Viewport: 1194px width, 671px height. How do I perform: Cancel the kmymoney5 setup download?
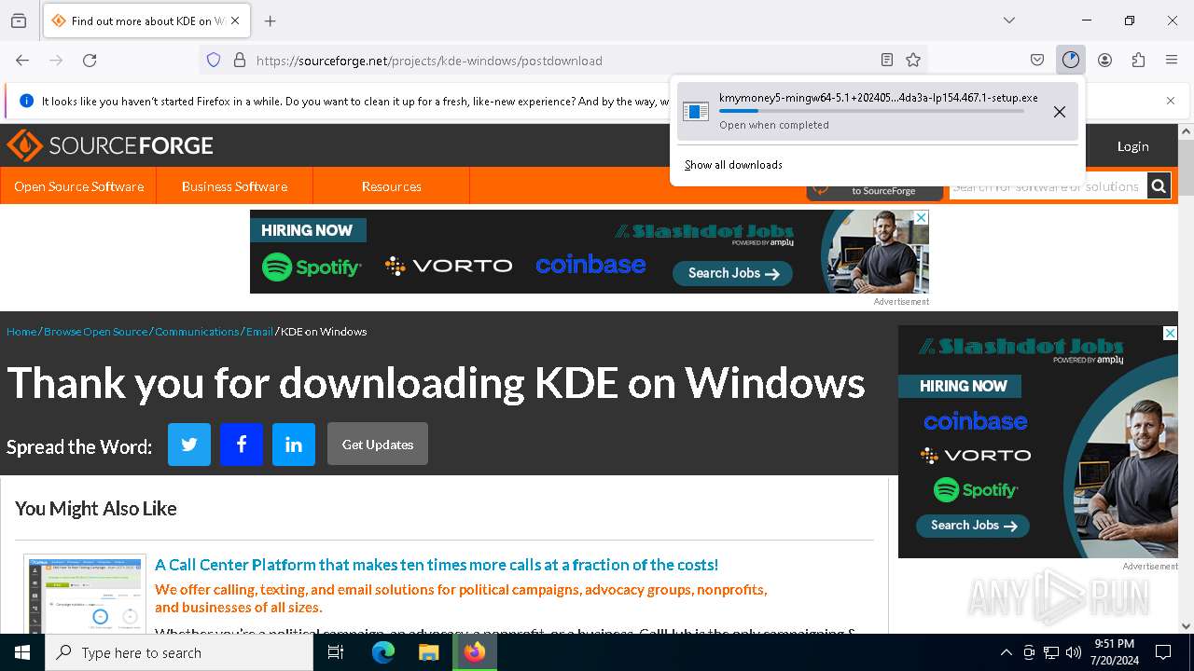[x=1060, y=112]
